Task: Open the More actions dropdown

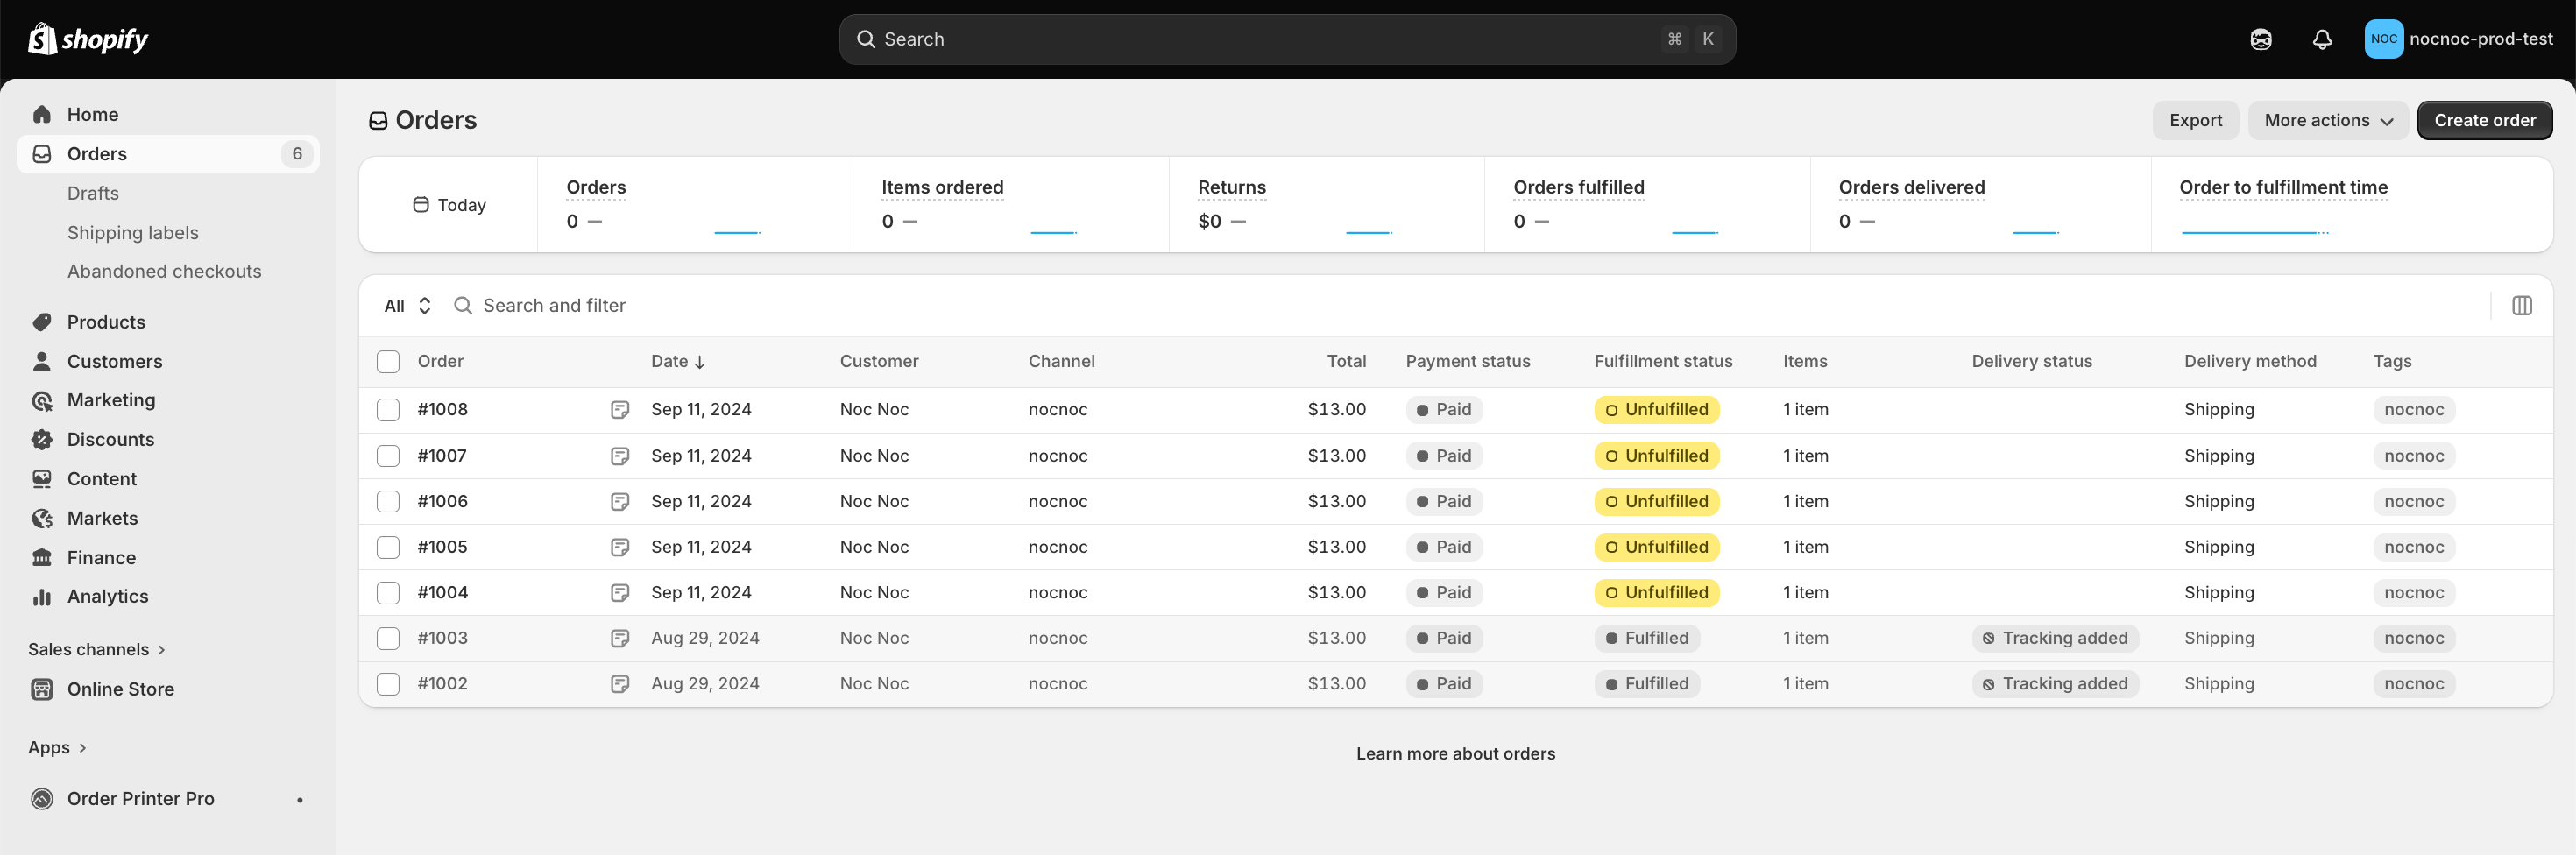Action: (x=2328, y=120)
